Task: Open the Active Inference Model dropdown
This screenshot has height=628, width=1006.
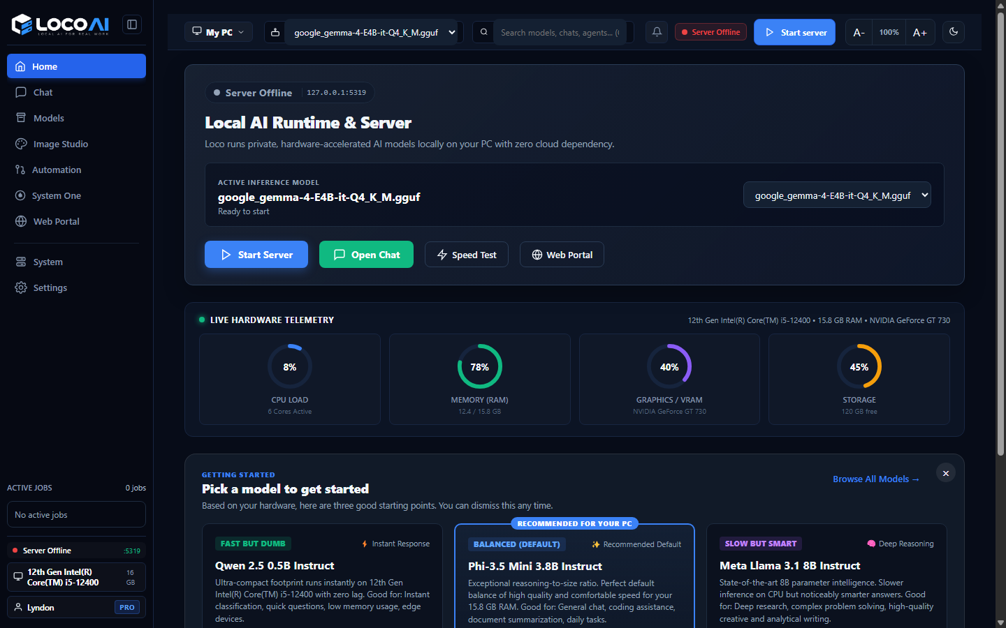Action: (x=837, y=195)
